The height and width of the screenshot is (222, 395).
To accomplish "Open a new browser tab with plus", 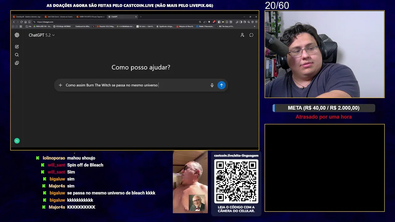I will pos(141,17).
